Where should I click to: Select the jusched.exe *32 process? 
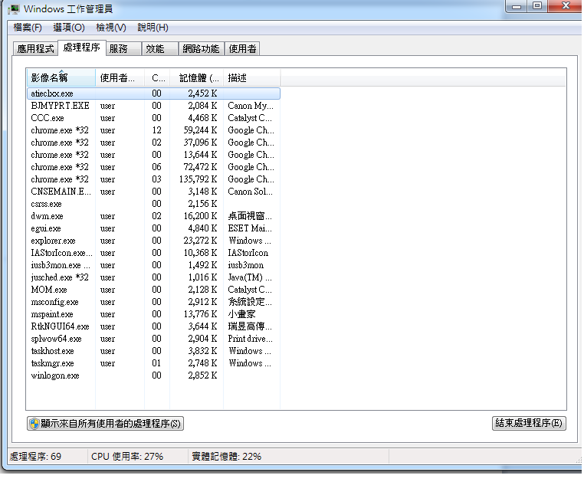153,278
